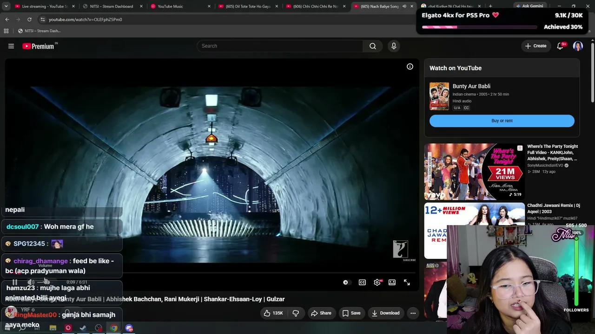Open the YouTube guide hamburger menu
Screen dimensions: 595x334
(x=11, y=46)
